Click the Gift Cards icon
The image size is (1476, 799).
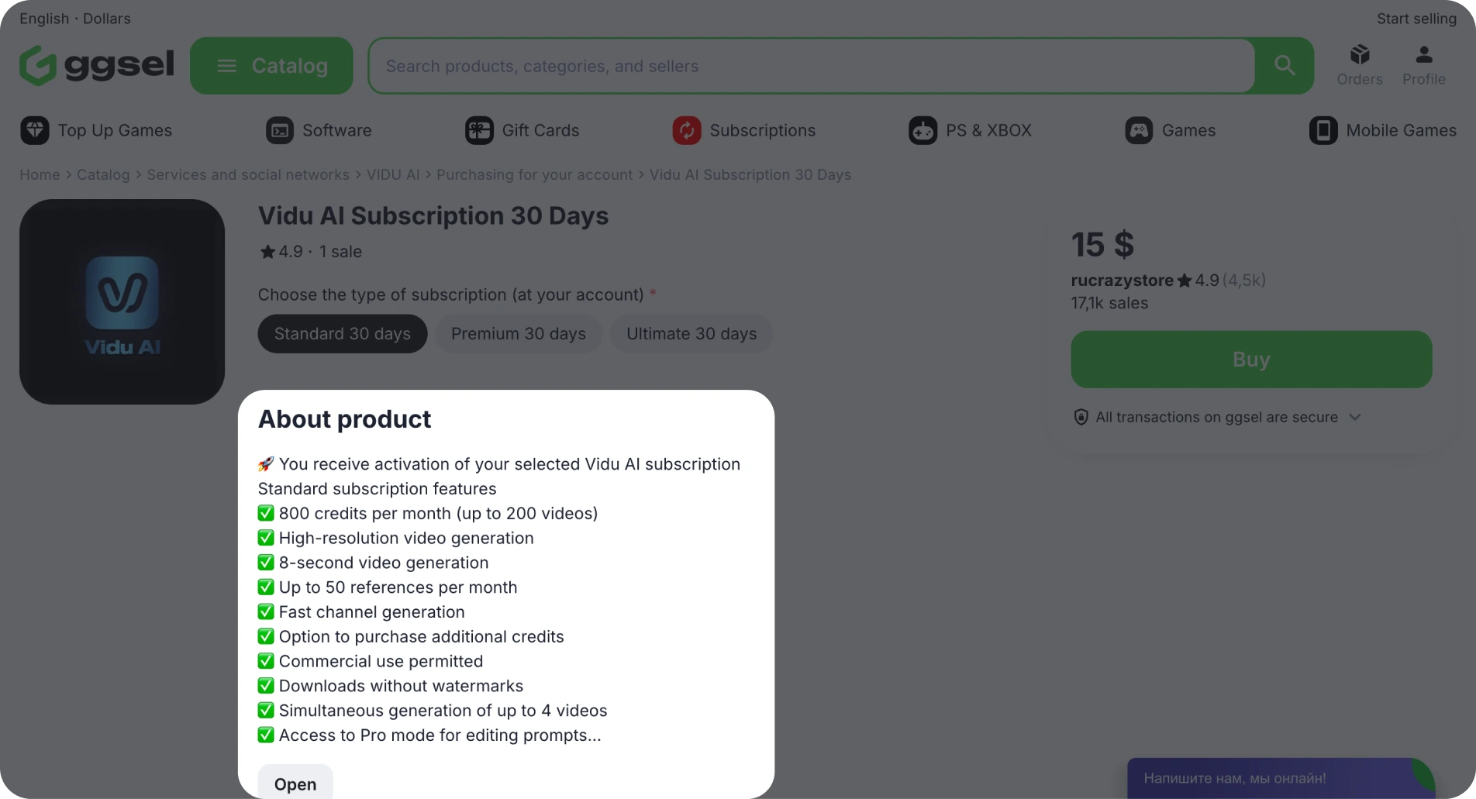click(479, 130)
